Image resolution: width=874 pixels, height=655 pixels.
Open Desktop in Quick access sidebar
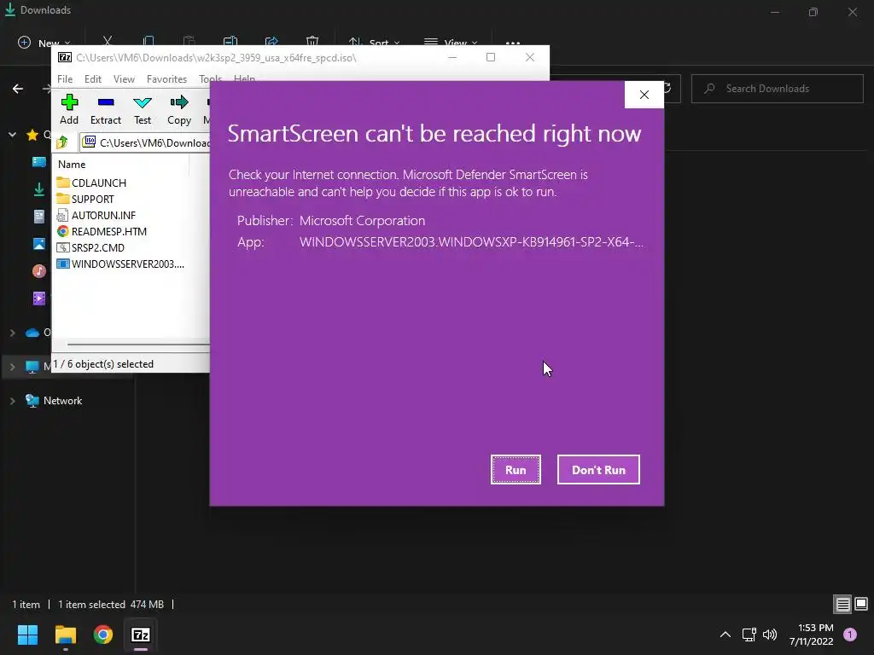(x=39, y=162)
